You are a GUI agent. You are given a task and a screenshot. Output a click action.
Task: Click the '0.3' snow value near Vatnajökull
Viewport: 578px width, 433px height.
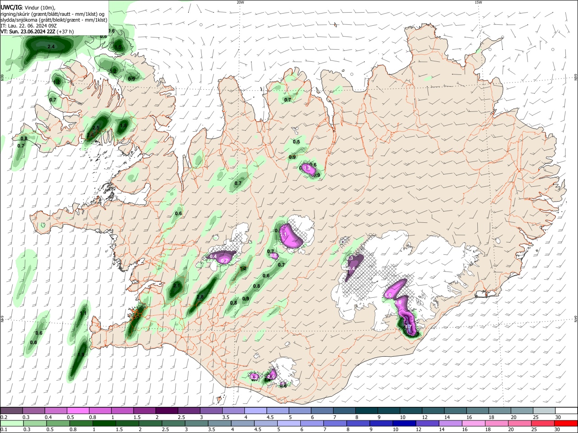pos(350,258)
